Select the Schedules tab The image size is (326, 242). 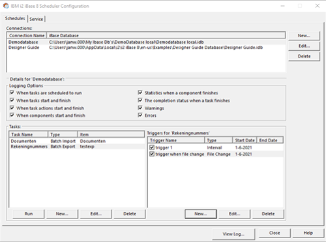[x=15, y=18]
